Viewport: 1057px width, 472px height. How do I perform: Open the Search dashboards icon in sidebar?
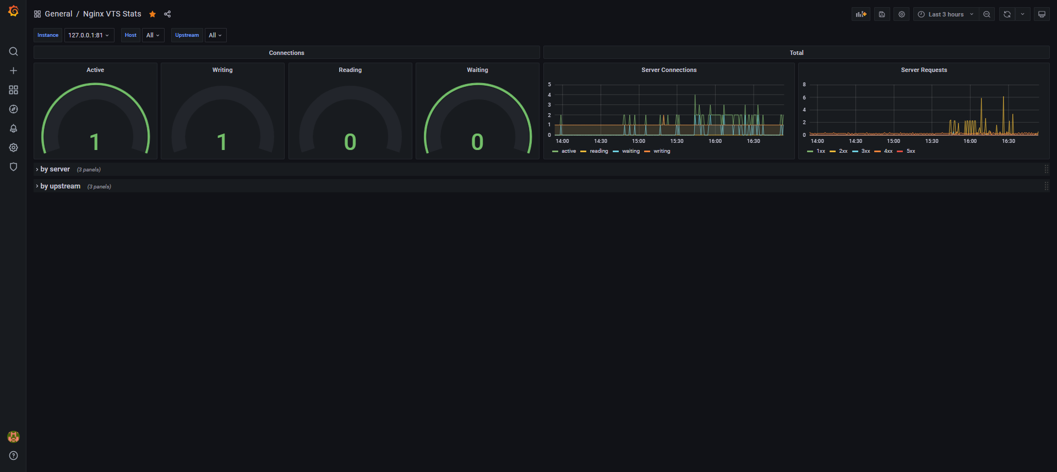point(13,52)
